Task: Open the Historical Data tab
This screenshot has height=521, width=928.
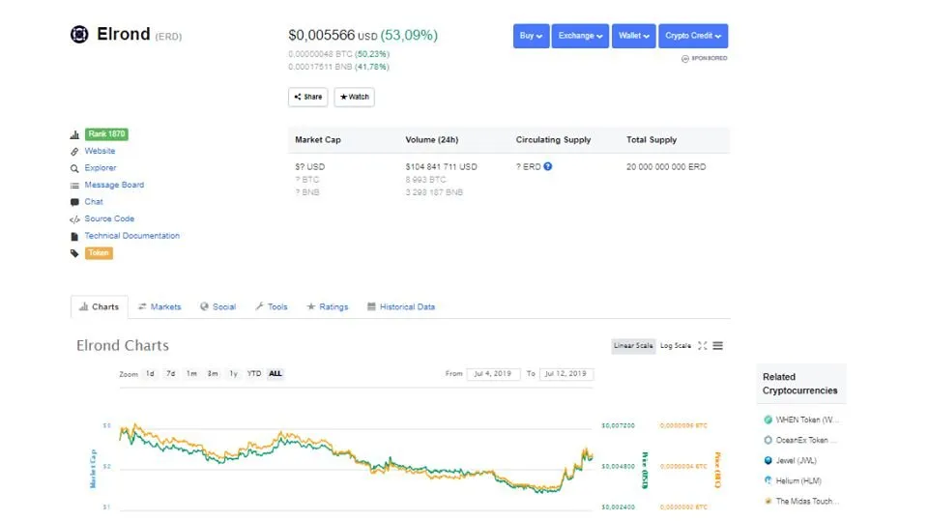Action: pyautogui.click(x=401, y=306)
